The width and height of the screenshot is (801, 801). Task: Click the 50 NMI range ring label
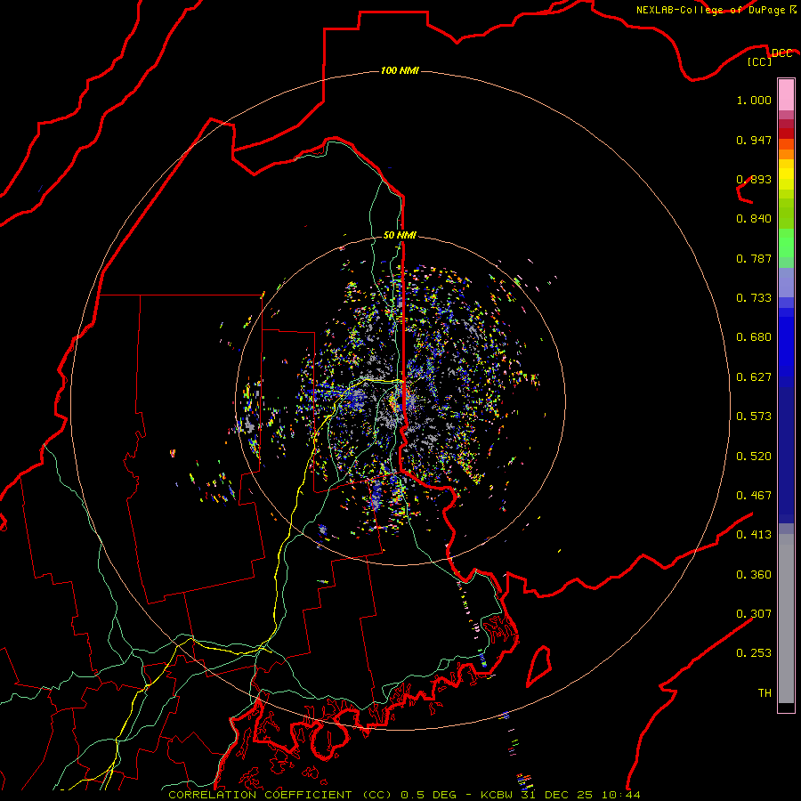coord(400,235)
